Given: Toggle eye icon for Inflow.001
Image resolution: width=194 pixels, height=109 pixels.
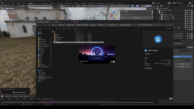Looking at the screenshot, I should pos(190,17).
